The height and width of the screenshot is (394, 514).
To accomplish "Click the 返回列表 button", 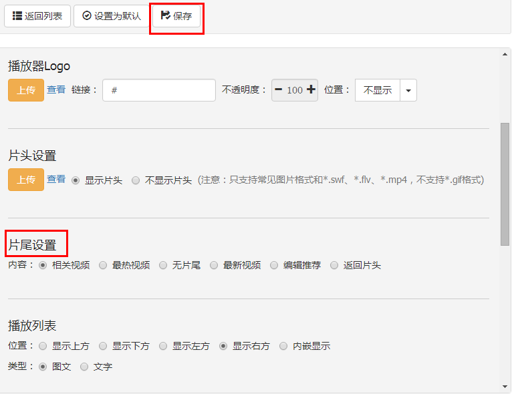I will 37,16.
